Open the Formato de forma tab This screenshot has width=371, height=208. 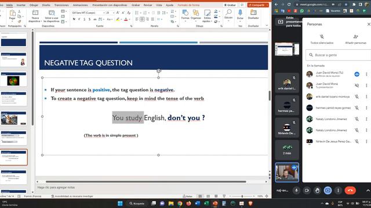point(188,5)
